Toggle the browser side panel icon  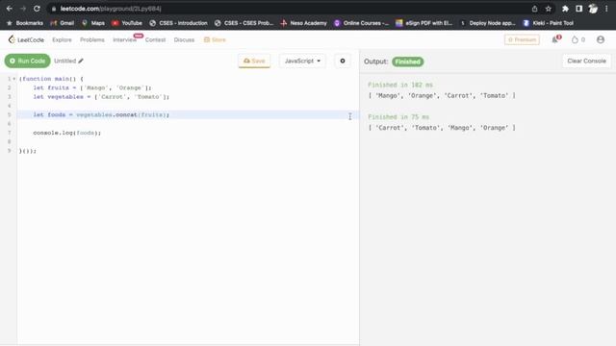578,9
